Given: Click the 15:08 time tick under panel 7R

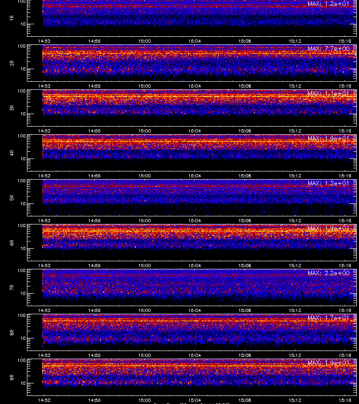Looking at the screenshot, I should [x=245, y=310].
